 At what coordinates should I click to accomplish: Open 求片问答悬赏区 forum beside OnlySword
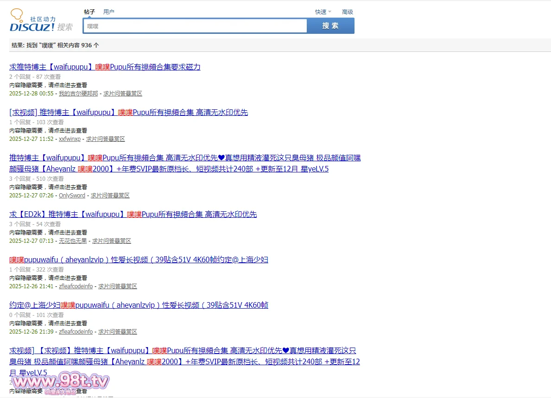(110, 196)
